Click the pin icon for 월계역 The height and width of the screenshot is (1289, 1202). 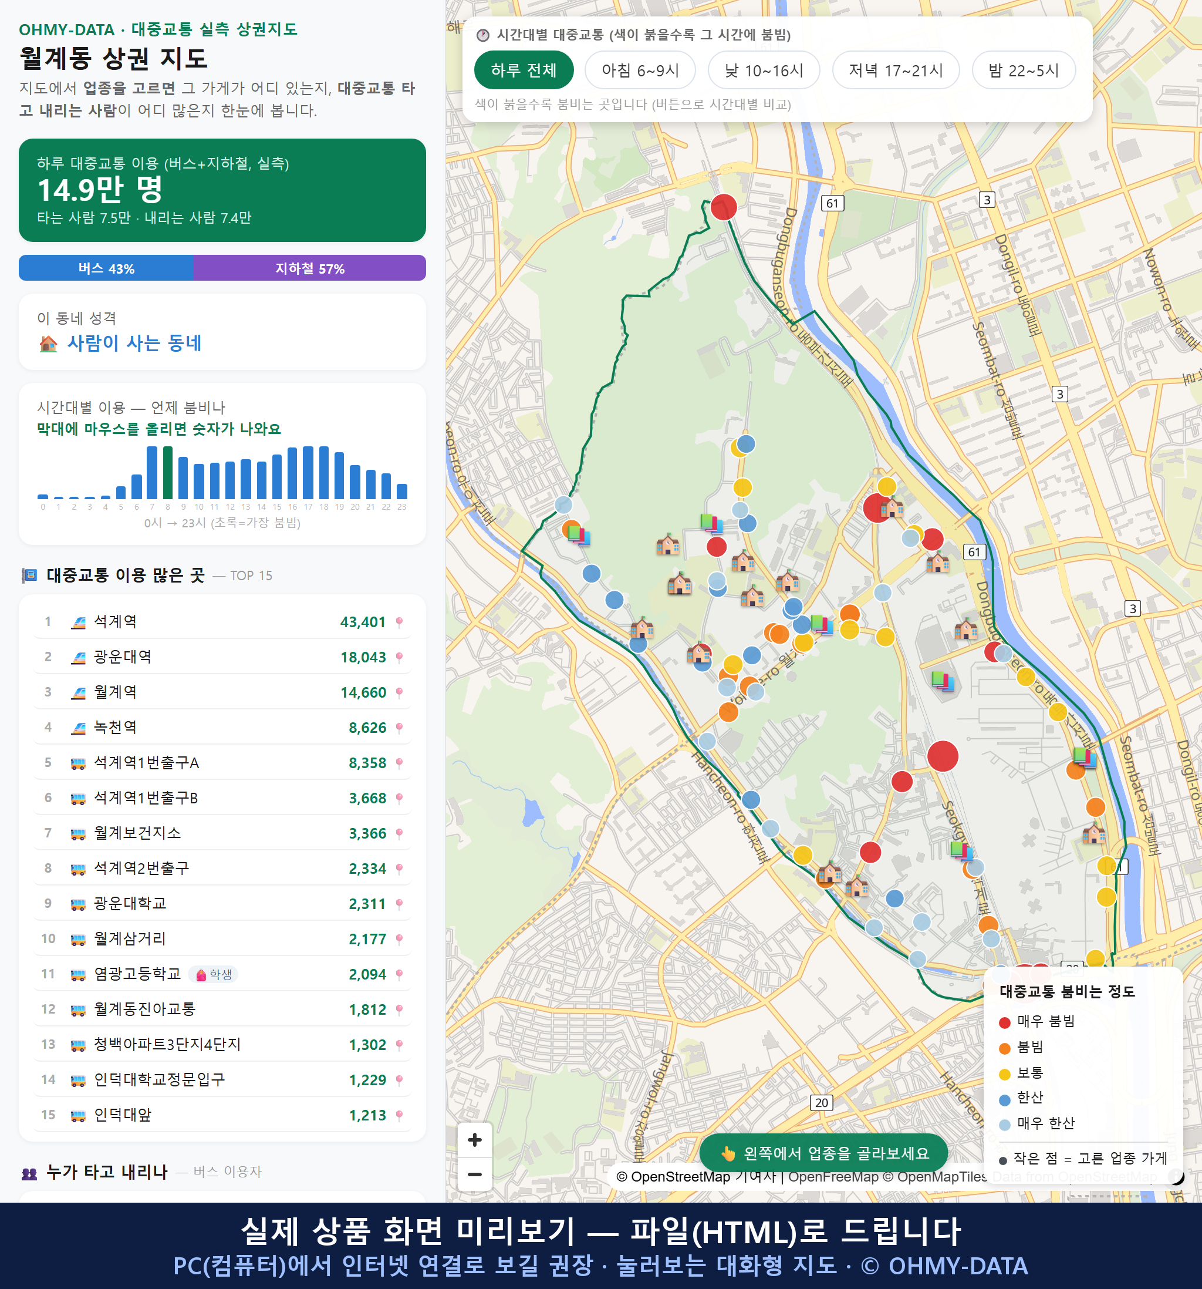pyautogui.click(x=399, y=693)
